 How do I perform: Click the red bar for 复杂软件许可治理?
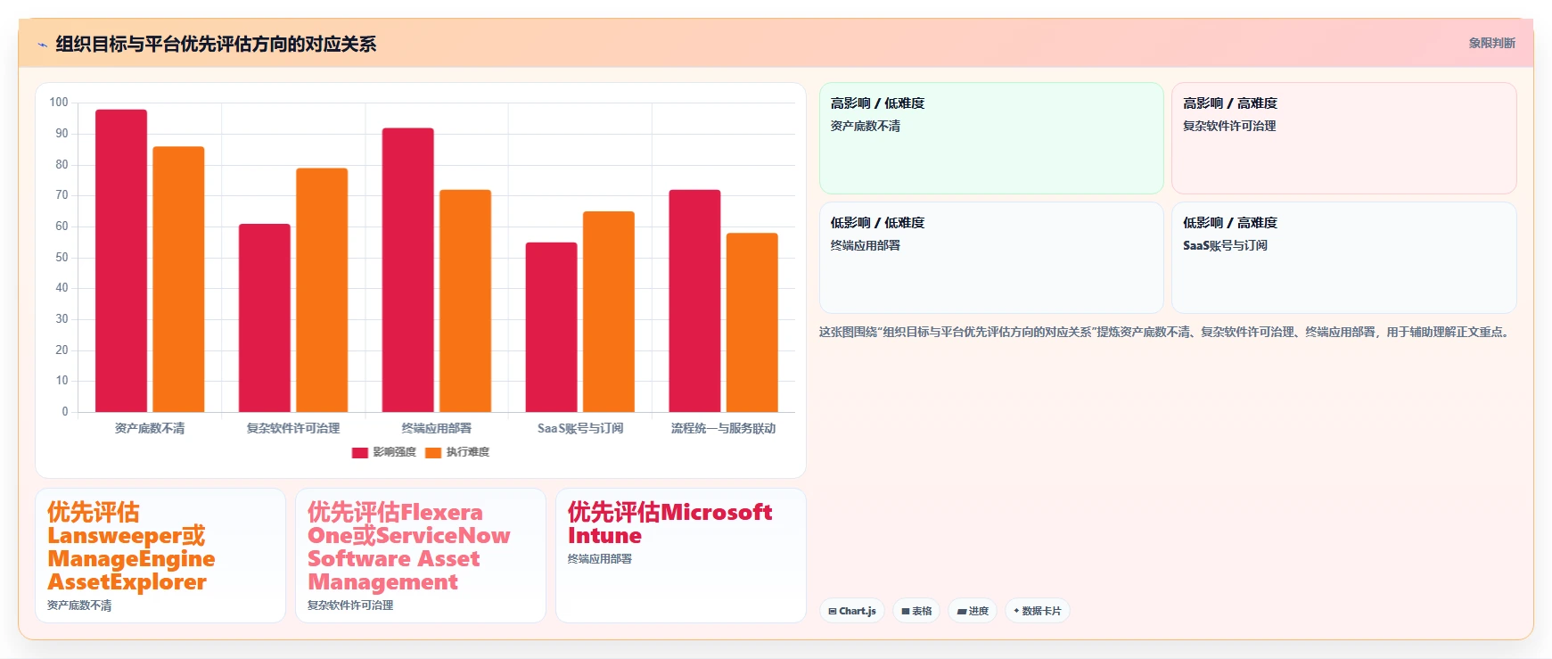(265, 317)
